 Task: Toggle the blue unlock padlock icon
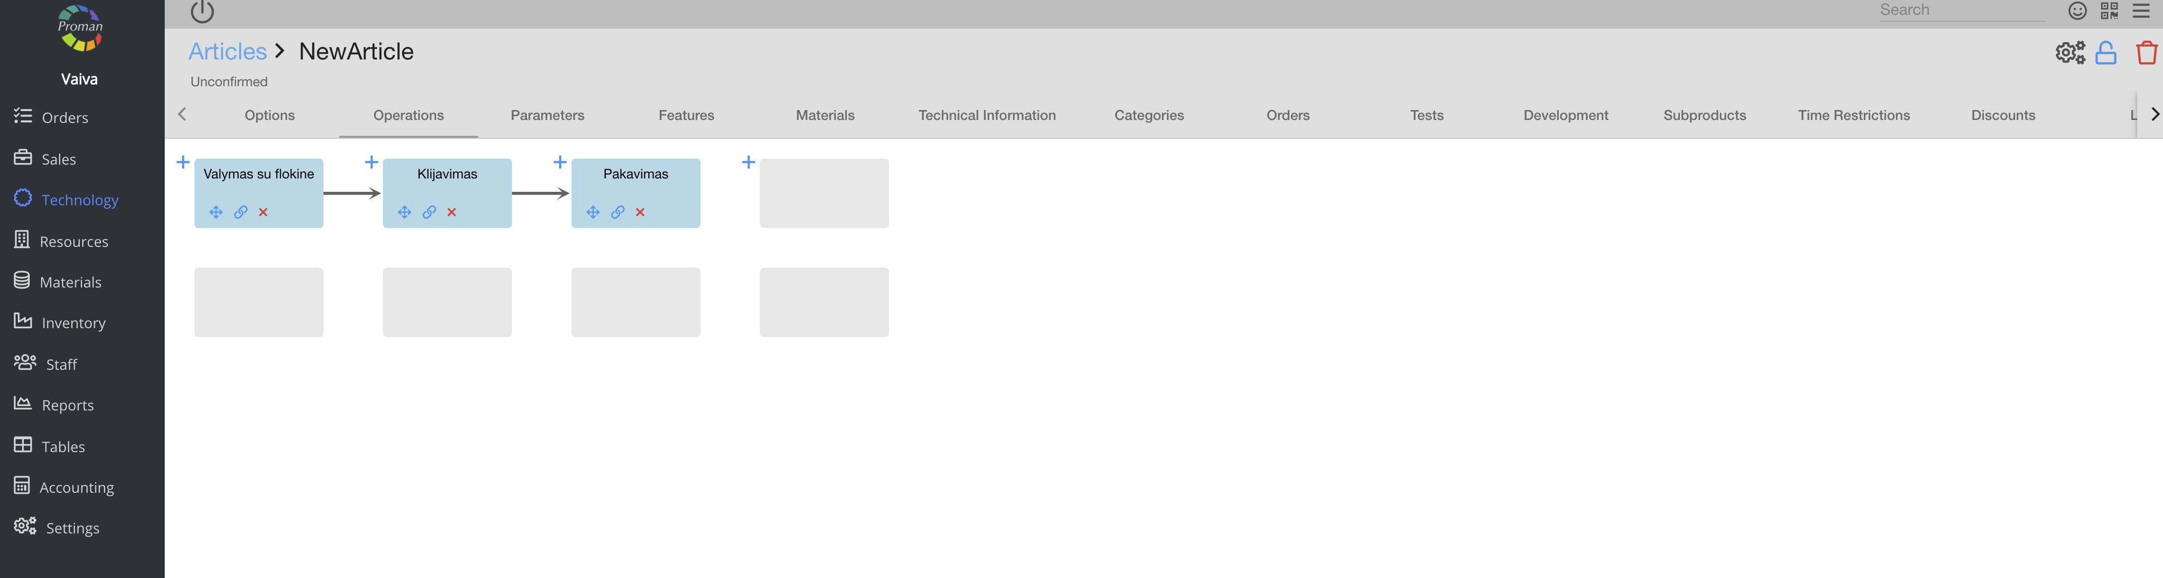[x=2105, y=53]
